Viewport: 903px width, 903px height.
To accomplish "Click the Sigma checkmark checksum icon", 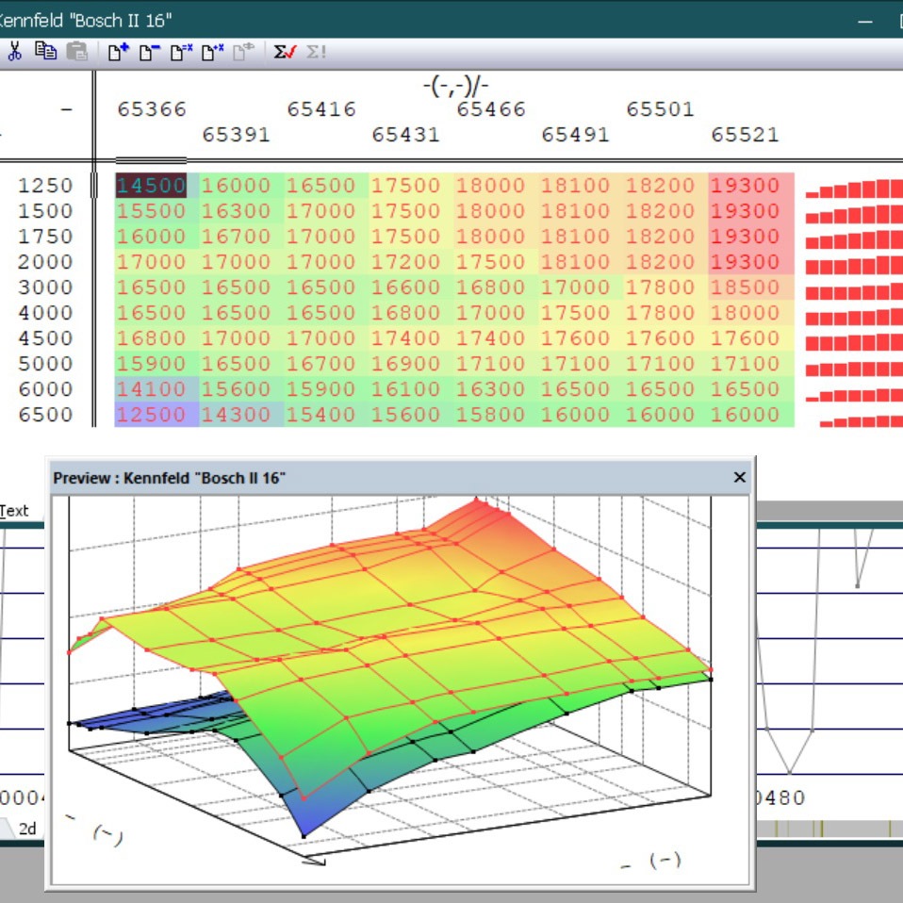I will coord(285,52).
